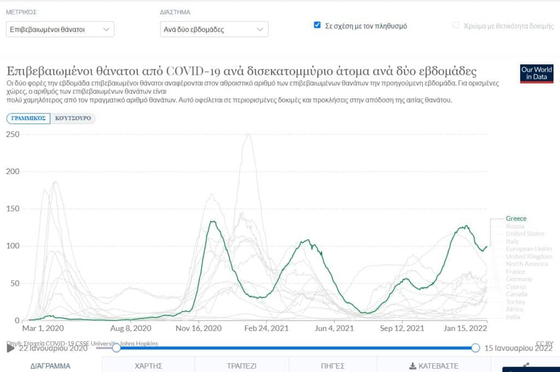This screenshot has height=372, width=560.
Task: Select the ΚΟΥΤΣΟΥΡΟ scale option
Action: pyautogui.click(x=73, y=118)
